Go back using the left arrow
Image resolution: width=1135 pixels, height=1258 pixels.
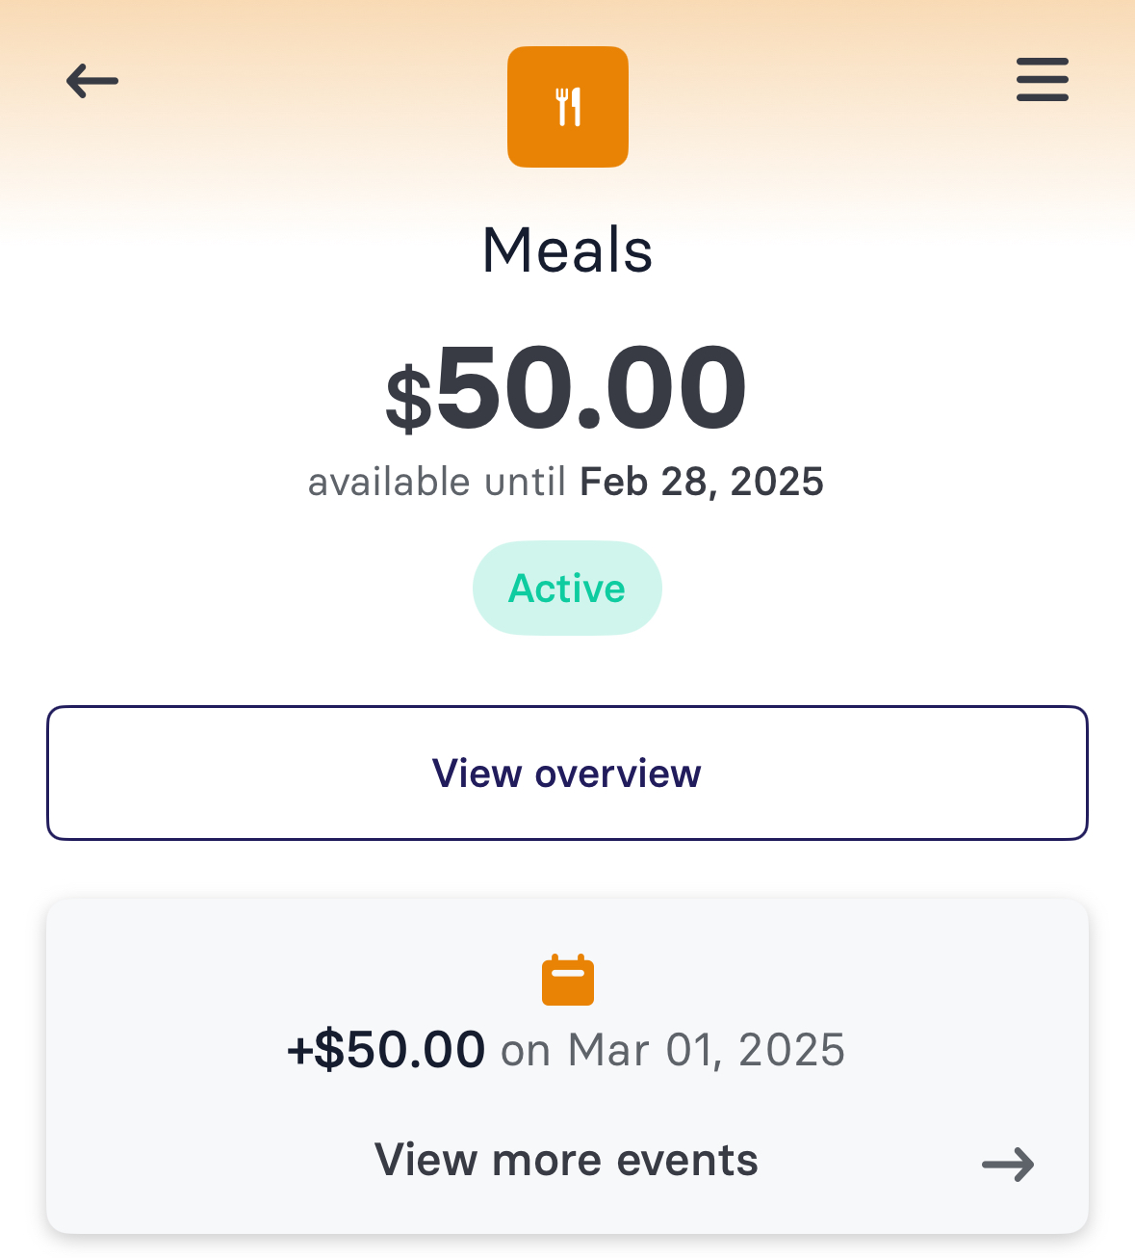coord(92,81)
